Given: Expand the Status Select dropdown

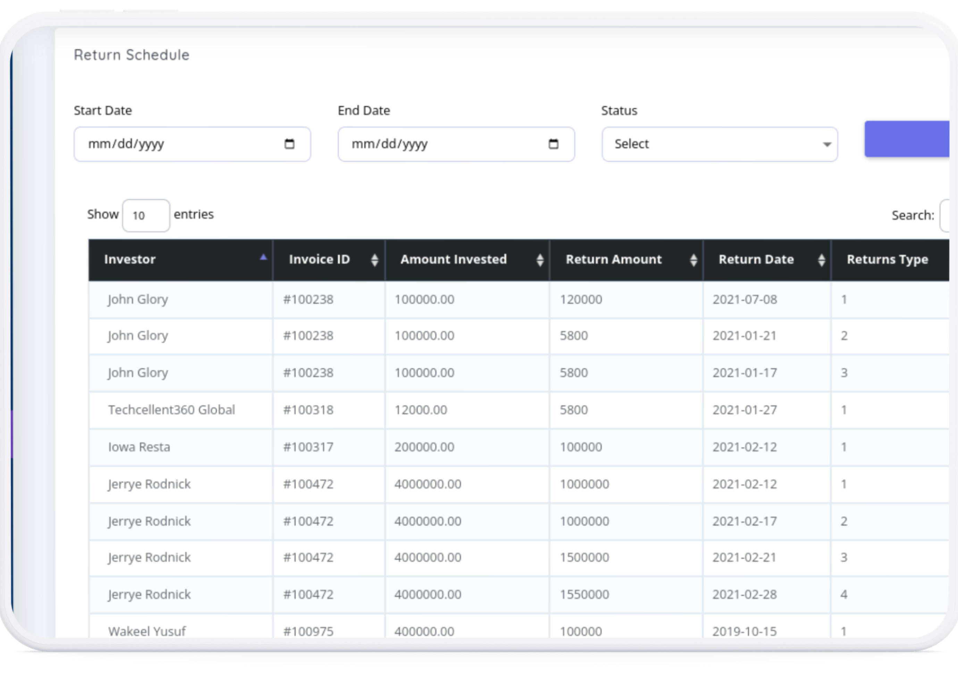Looking at the screenshot, I should tap(719, 144).
